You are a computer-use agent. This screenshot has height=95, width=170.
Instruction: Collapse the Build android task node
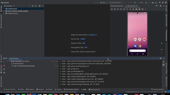tap(7, 61)
